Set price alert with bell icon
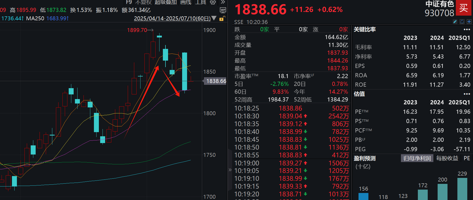Viewport: 473px width, 200px height. 462,22
